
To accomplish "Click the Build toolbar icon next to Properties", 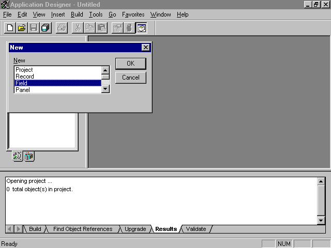I will [129, 28].
